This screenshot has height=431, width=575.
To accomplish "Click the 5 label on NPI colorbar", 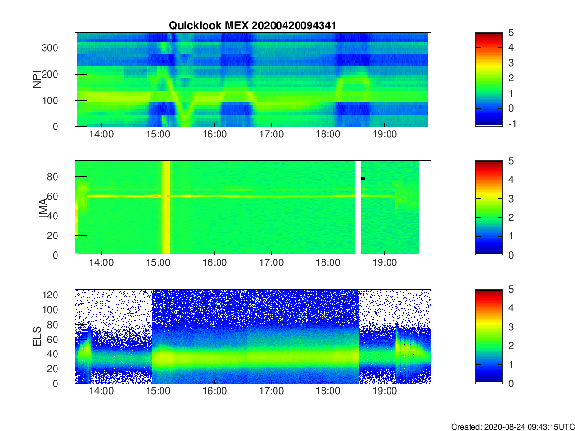I will pos(511,33).
